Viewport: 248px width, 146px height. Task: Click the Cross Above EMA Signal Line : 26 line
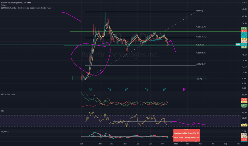[187, 138]
